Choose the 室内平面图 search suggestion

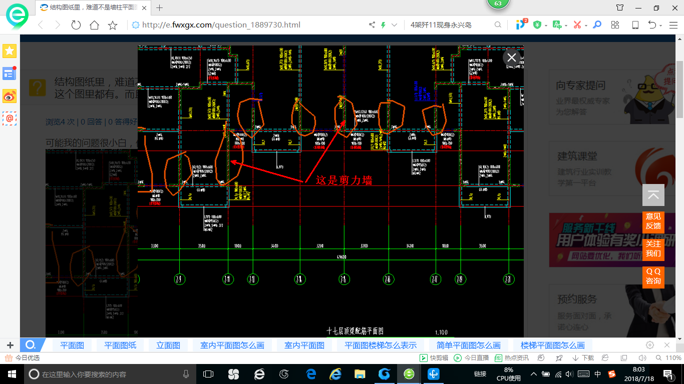pos(304,345)
